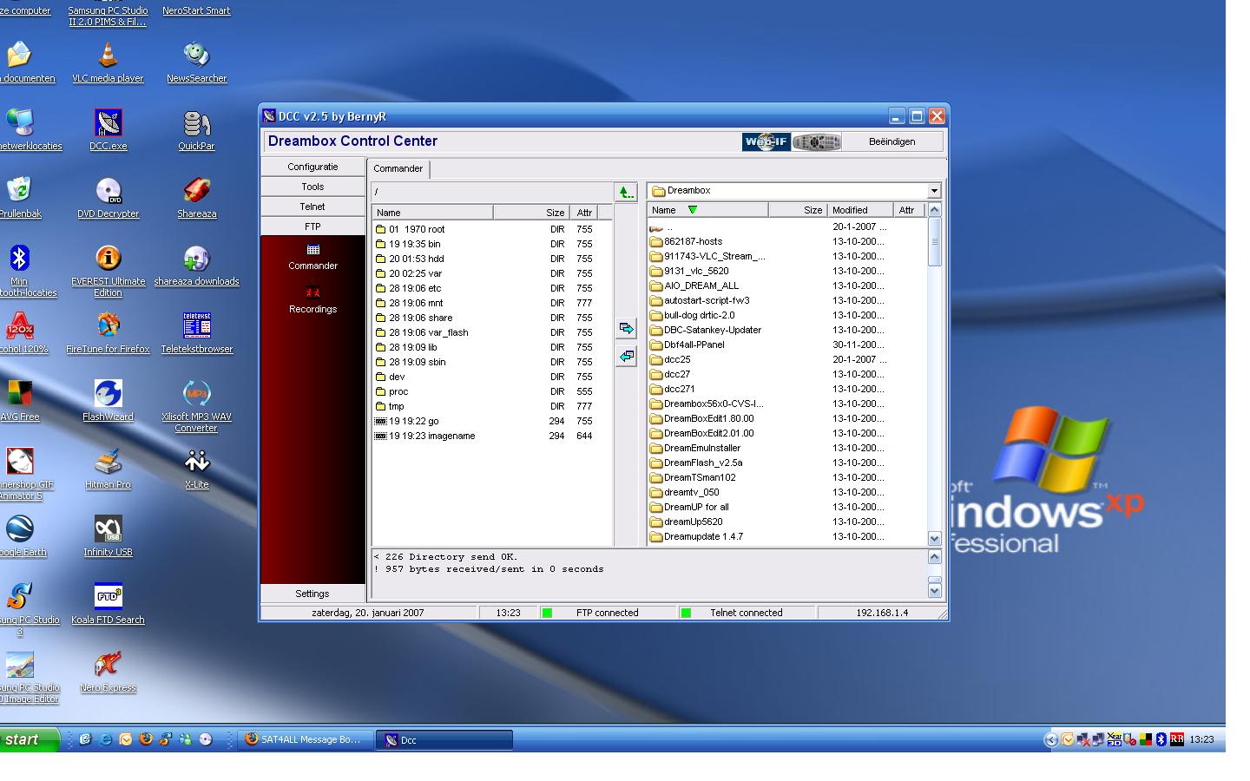Image resolution: width=1250 pixels, height=781 pixels.
Task: Click the Dcc taskbar button
Action: [x=444, y=740]
